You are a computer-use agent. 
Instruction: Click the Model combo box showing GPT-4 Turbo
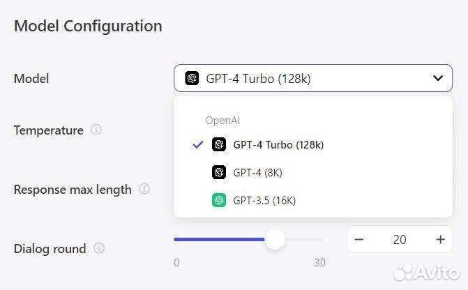tap(307, 78)
